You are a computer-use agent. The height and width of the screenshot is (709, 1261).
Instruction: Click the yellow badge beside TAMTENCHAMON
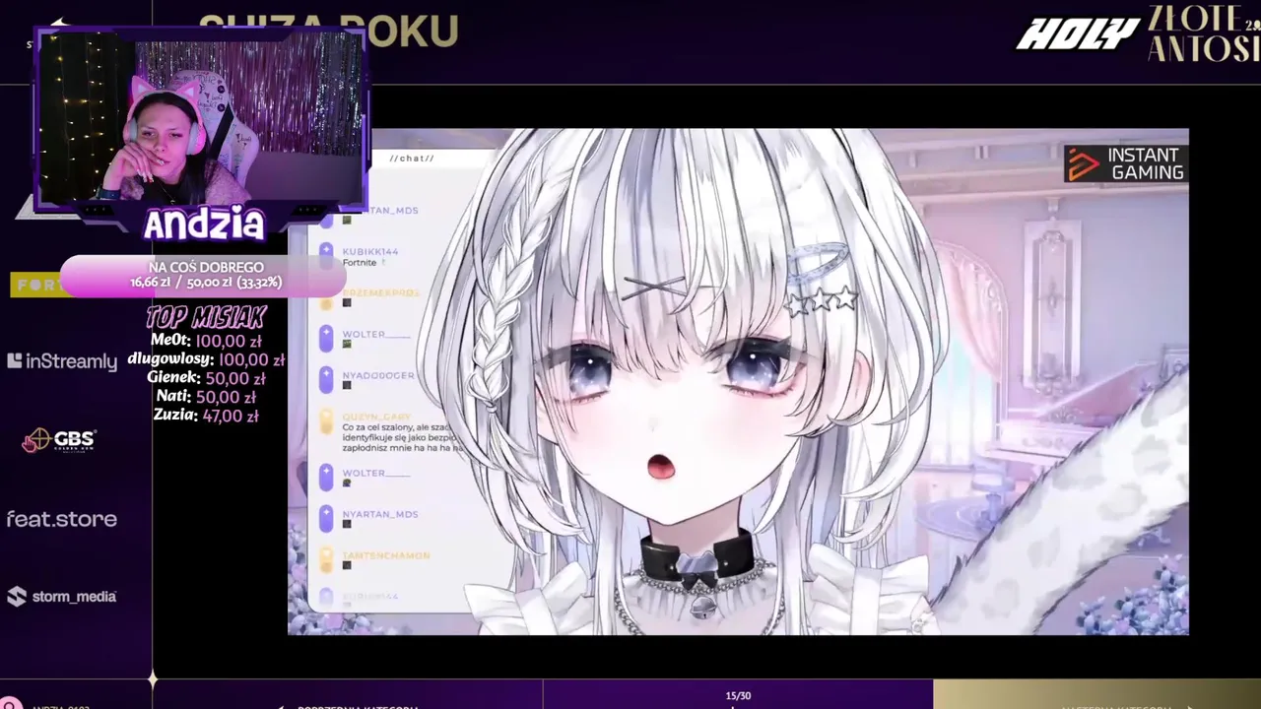327,558
